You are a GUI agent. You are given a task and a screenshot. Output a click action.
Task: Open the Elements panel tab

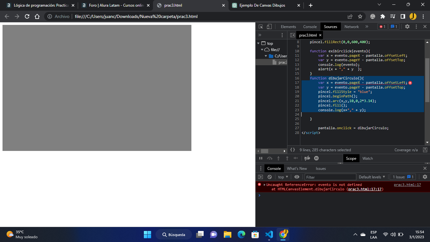click(x=288, y=27)
